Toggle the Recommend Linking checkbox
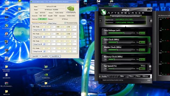The width and height of the screenshot is (170, 96). pyautogui.click(x=65, y=23)
